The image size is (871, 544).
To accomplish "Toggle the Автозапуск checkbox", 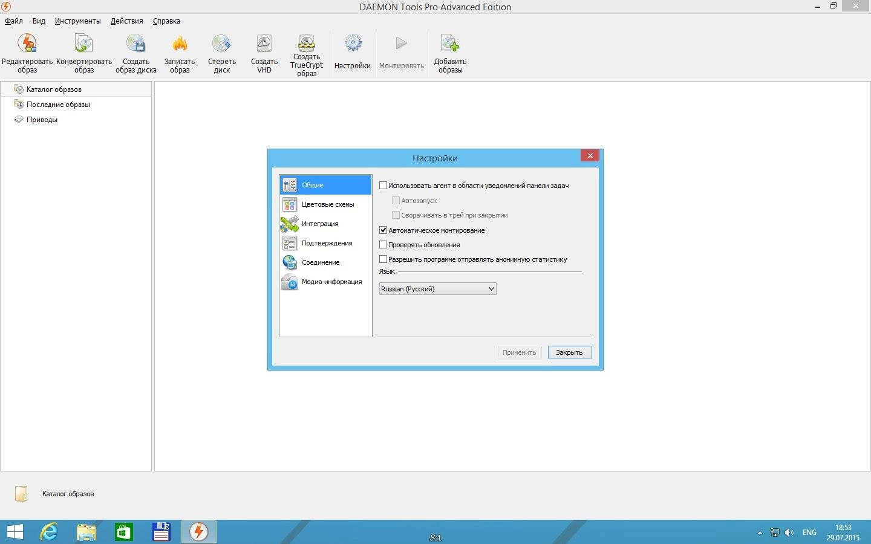I will pyautogui.click(x=396, y=200).
